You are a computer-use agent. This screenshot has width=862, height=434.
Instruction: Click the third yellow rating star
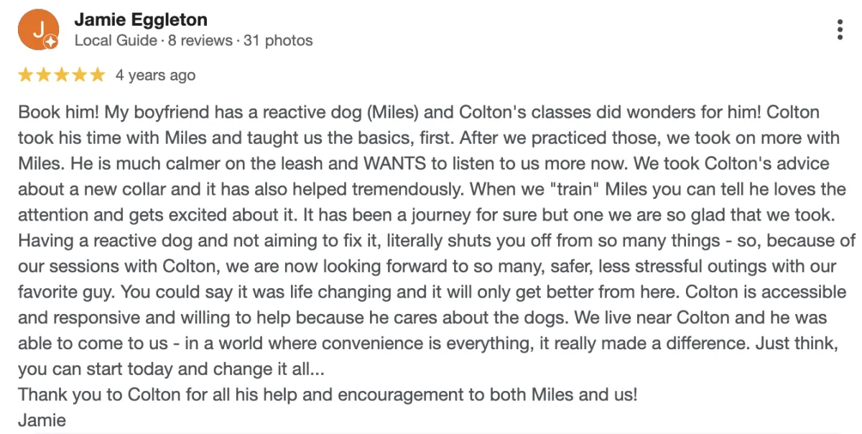[62, 75]
